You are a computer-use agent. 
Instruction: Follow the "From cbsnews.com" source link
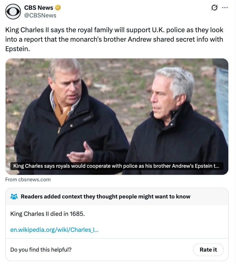28,180
